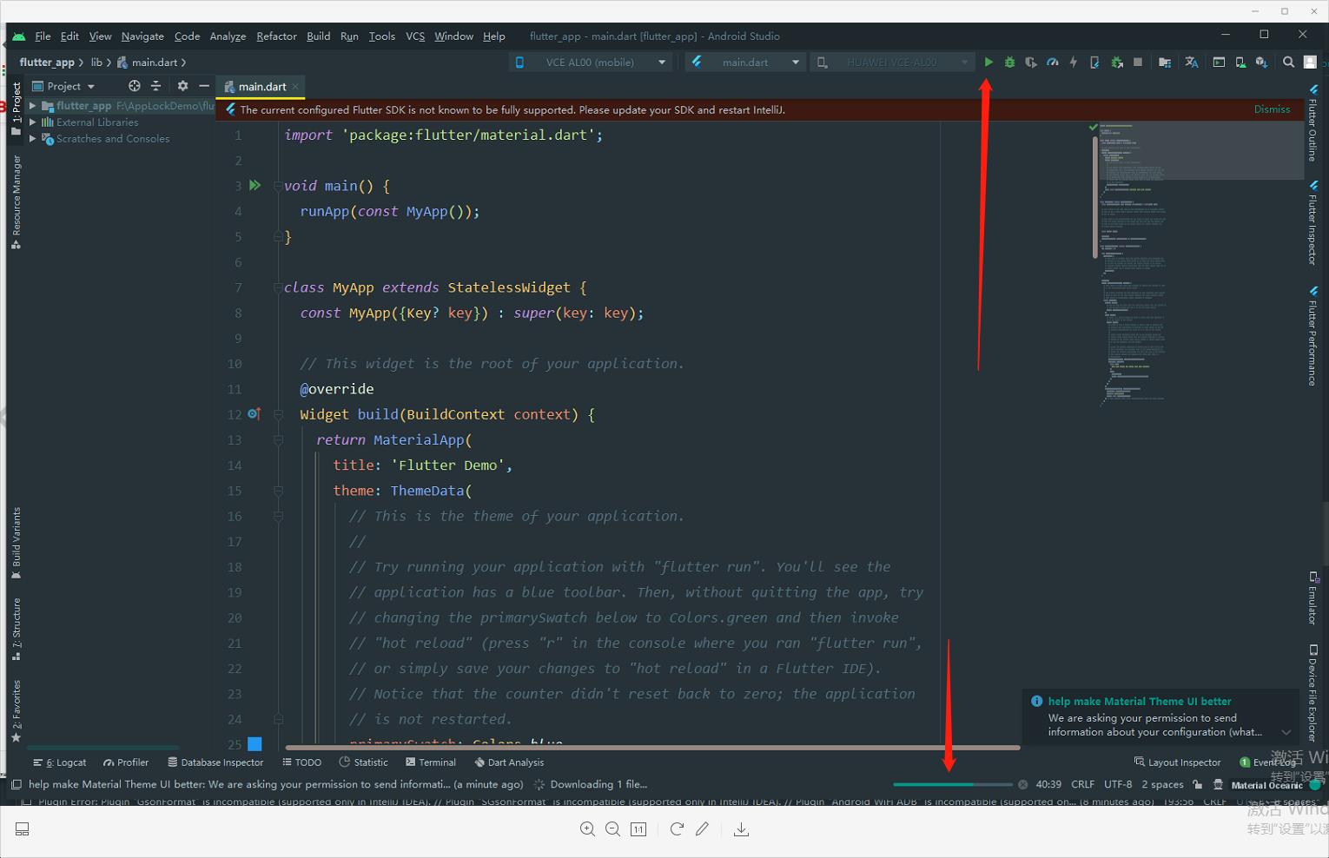
Task: Open the VCE AL00 (mobile) device dropdown
Action: (590, 63)
